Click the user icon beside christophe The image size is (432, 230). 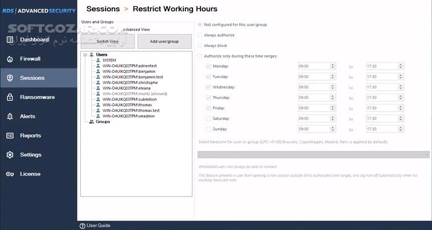click(98, 83)
